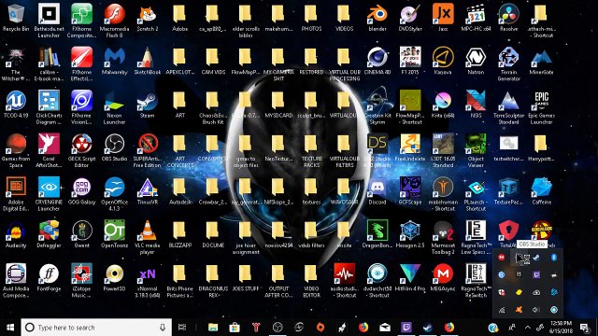Click the Windows Start button

[x=10, y=328]
